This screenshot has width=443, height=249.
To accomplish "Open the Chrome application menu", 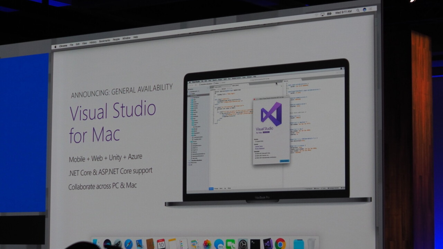I will pos(63,46).
